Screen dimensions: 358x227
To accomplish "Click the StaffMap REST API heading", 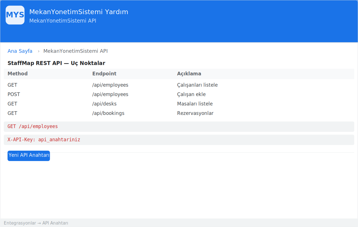I will pyautogui.click(x=56, y=63).
